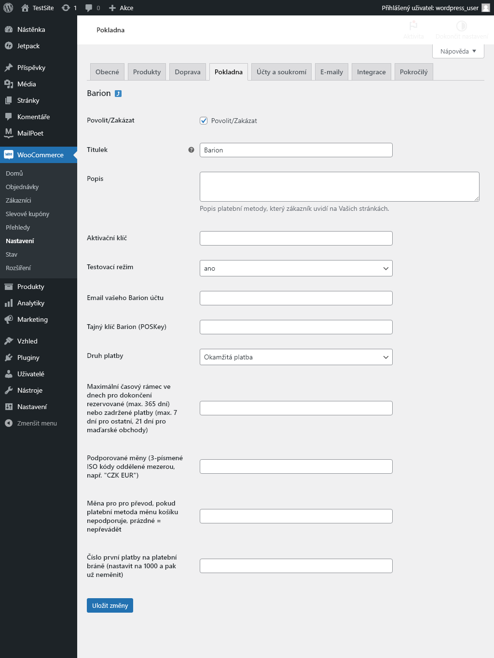Click the help question mark next to Titulek
This screenshot has height=658, width=494.
[x=191, y=150]
